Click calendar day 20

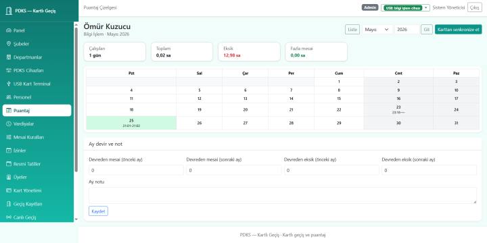[x=245, y=109]
